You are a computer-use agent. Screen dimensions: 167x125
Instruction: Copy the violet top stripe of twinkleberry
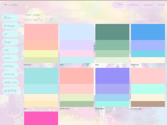click(x=112, y=76)
